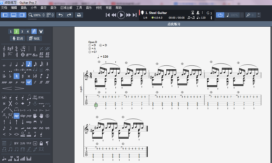Click the Play button in transport
Screen dimensions: 272x163
click(x=121, y=15)
